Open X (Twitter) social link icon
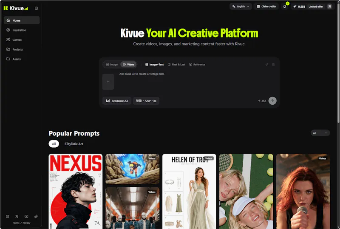The height and width of the screenshot is (229, 340). click(x=17, y=216)
